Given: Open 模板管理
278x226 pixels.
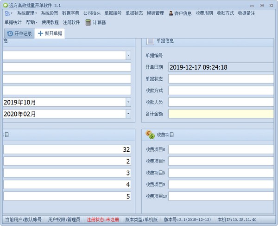Looking at the screenshot, I should tap(155, 13).
